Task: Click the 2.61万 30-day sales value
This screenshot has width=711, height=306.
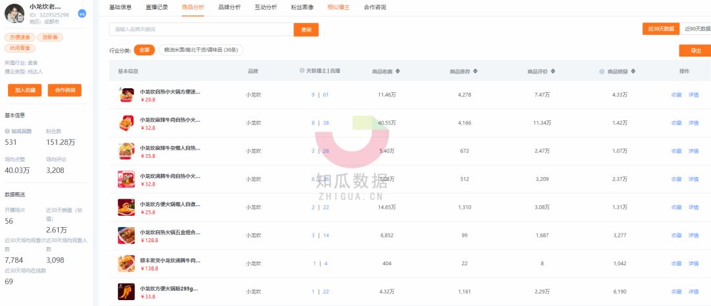Action: click(x=57, y=230)
